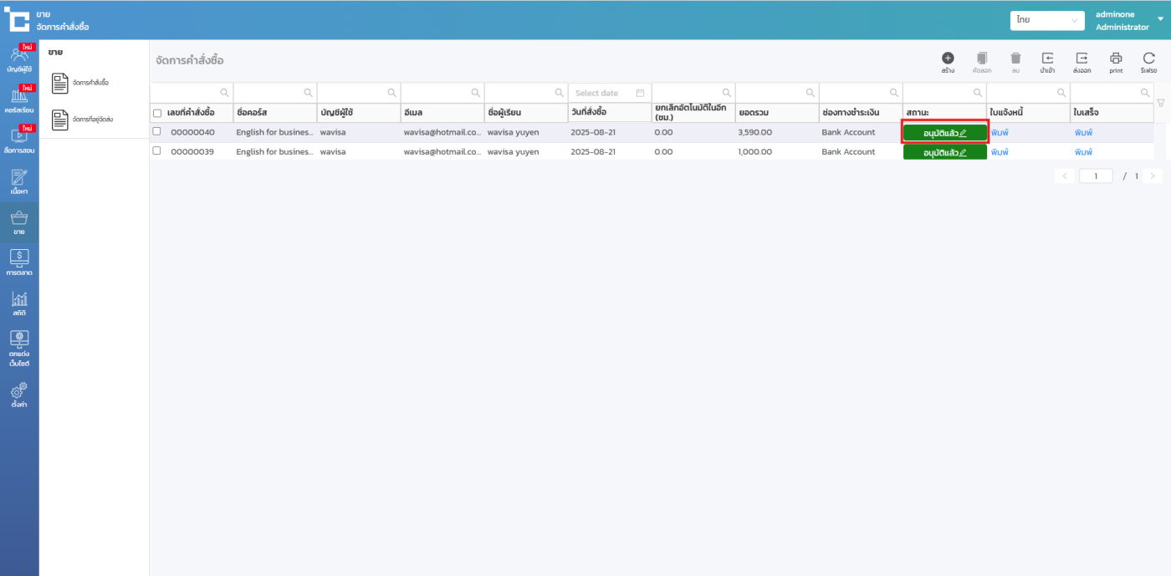Click the ส่งออก (export) icon
The height and width of the screenshot is (576, 1171).
[x=1082, y=59]
